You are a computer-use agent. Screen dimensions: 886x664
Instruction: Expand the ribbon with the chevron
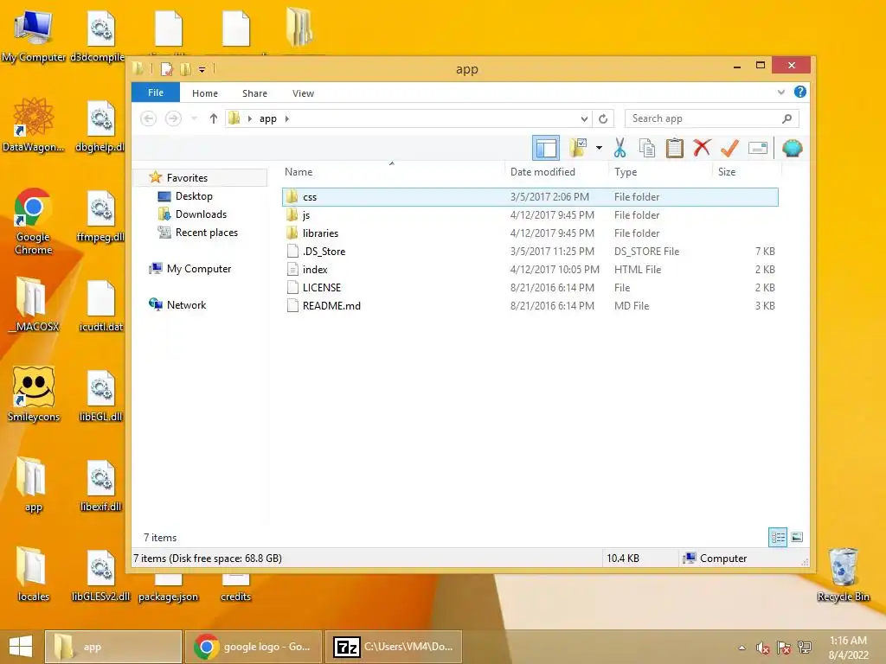click(x=781, y=92)
